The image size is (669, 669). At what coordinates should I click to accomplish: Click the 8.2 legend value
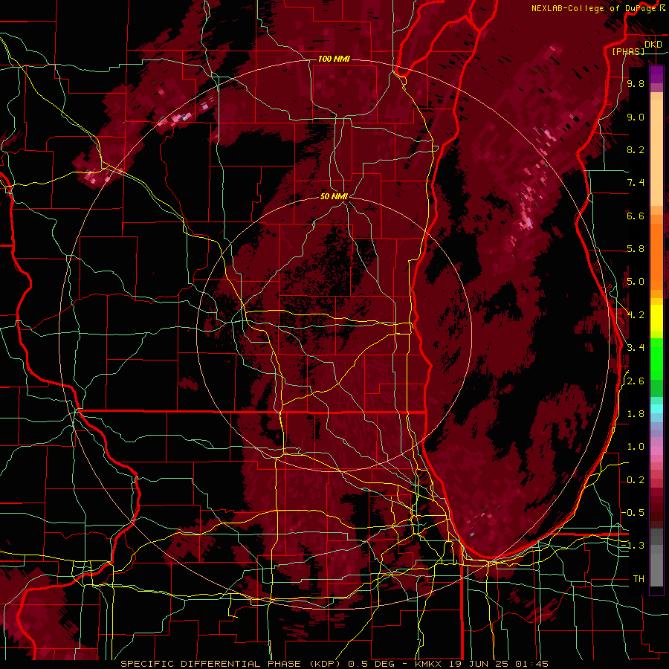636,150
